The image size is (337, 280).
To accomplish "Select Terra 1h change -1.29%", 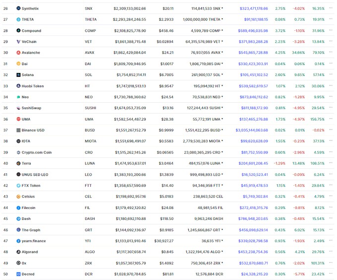I will coord(280,163).
